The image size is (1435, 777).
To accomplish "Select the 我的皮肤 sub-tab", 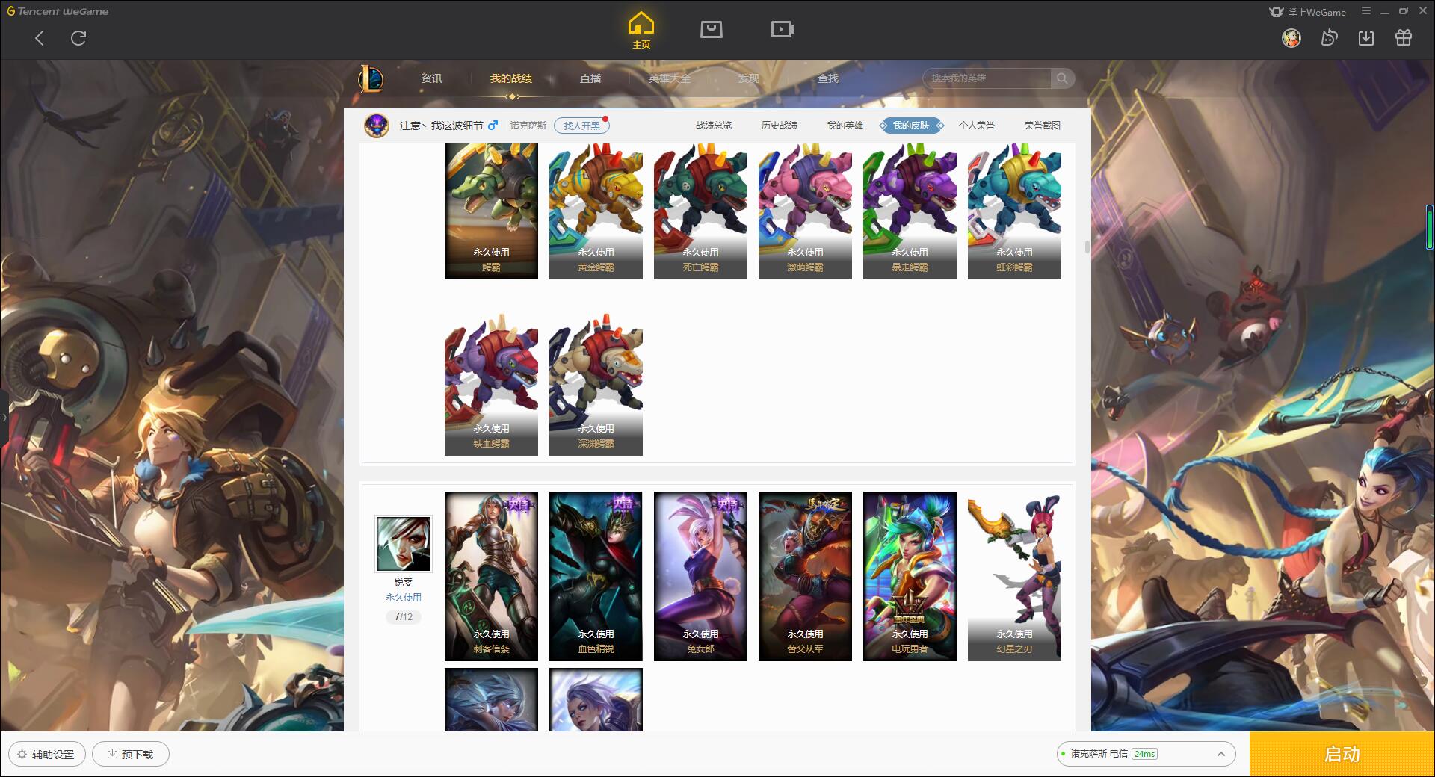I will click(911, 126).
